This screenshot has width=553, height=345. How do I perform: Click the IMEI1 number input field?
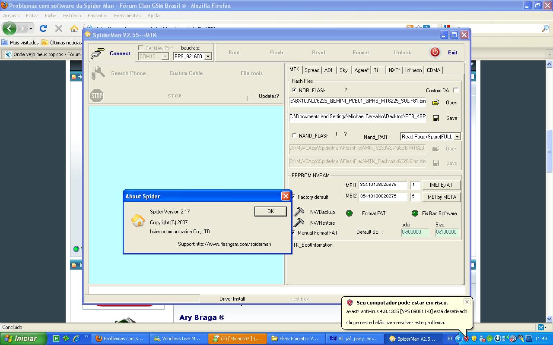383,185
